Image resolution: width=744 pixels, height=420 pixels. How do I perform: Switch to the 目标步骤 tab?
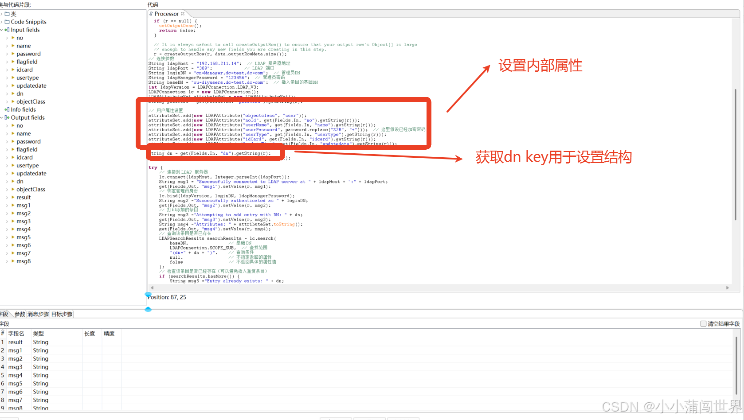coord(61,314)
